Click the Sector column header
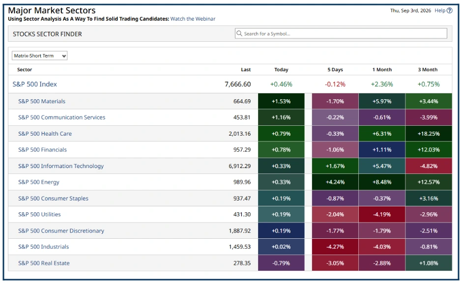This screenshot has width=462, height=283. pyautogui.click(x=25, y=70)
